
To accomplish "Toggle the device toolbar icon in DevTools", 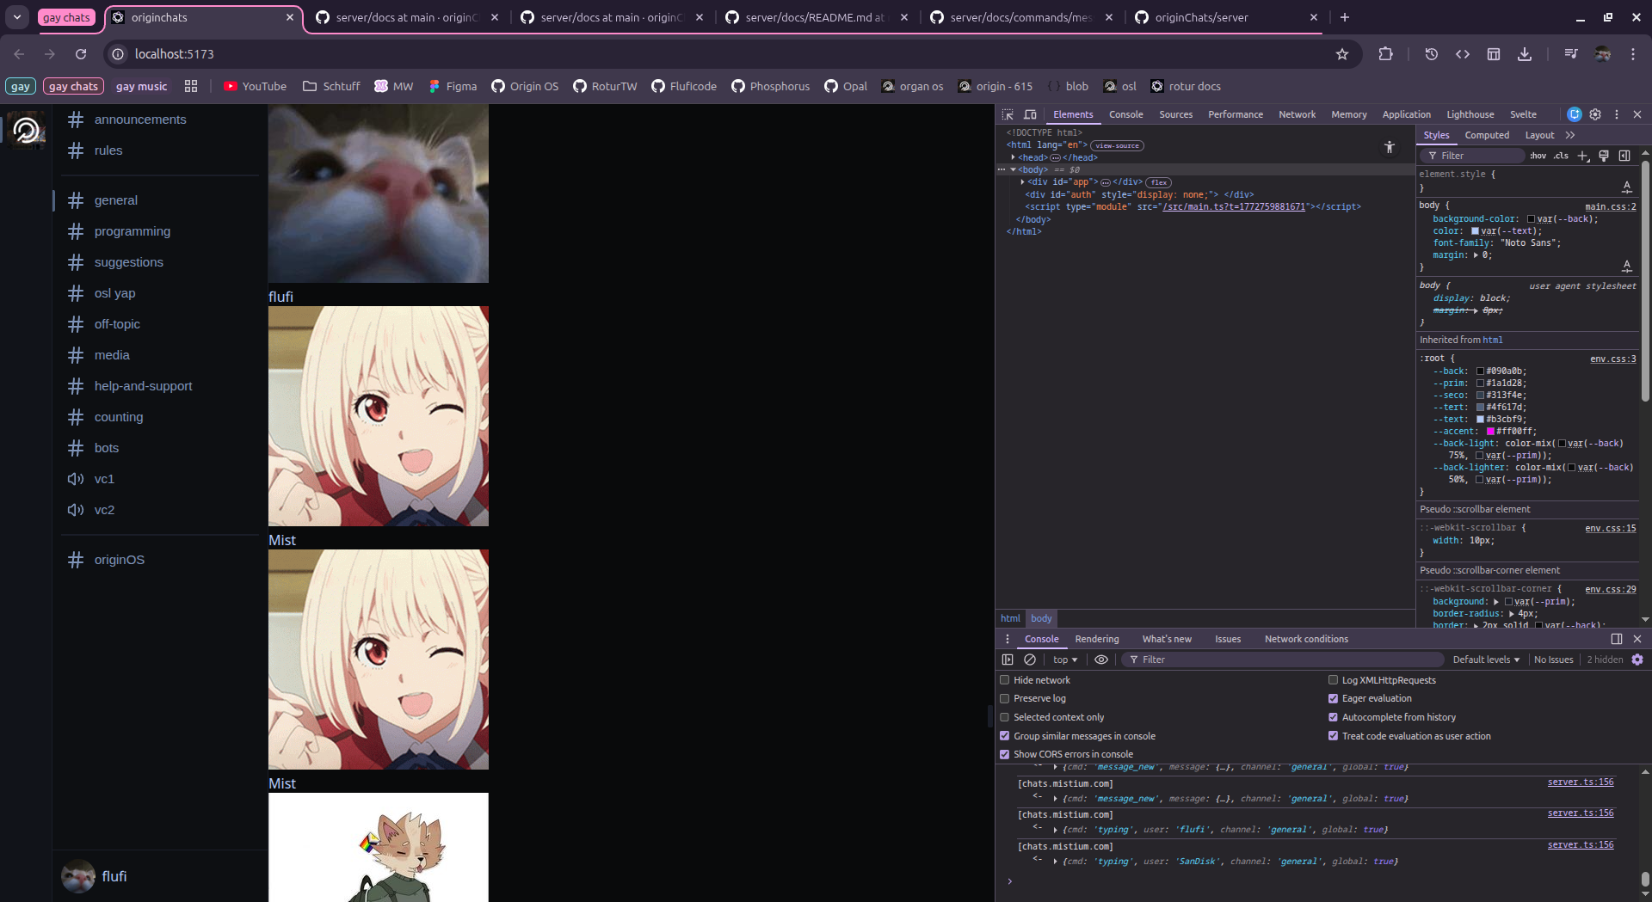I will coord(1030,114).
